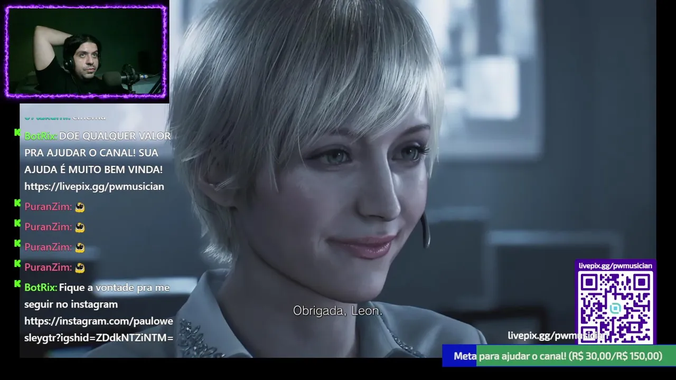
Task: Click the "Obrigada, Leon." subtitle
Action: [337, 311]
